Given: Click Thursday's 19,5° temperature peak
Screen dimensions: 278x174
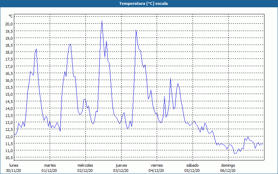Looking at the screenshot, I should click(136, 30).
